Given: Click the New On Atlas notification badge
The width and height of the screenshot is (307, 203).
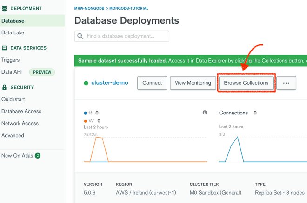Looking at the screenshot, I should click(x=38, y=156).
